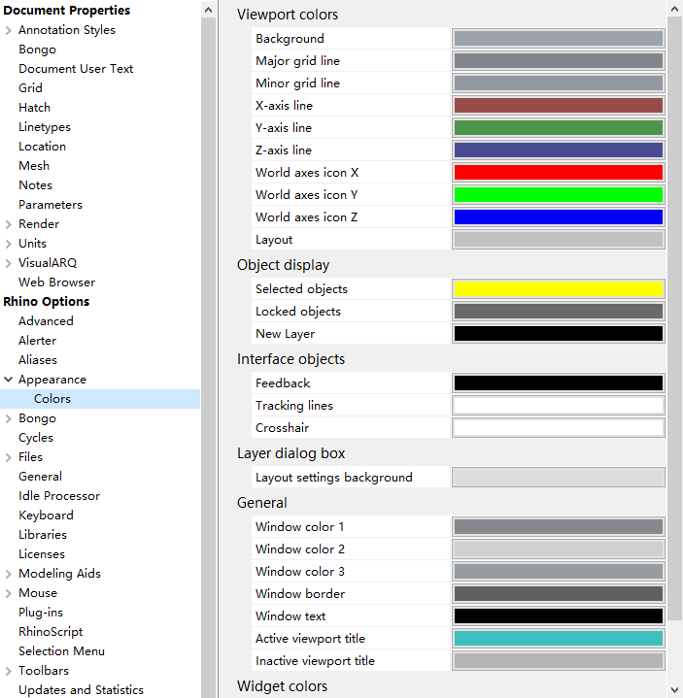Screen dimensions: 683x698
Task: Select Alerter in Rhino Options
Action: (x=38, y=341)
